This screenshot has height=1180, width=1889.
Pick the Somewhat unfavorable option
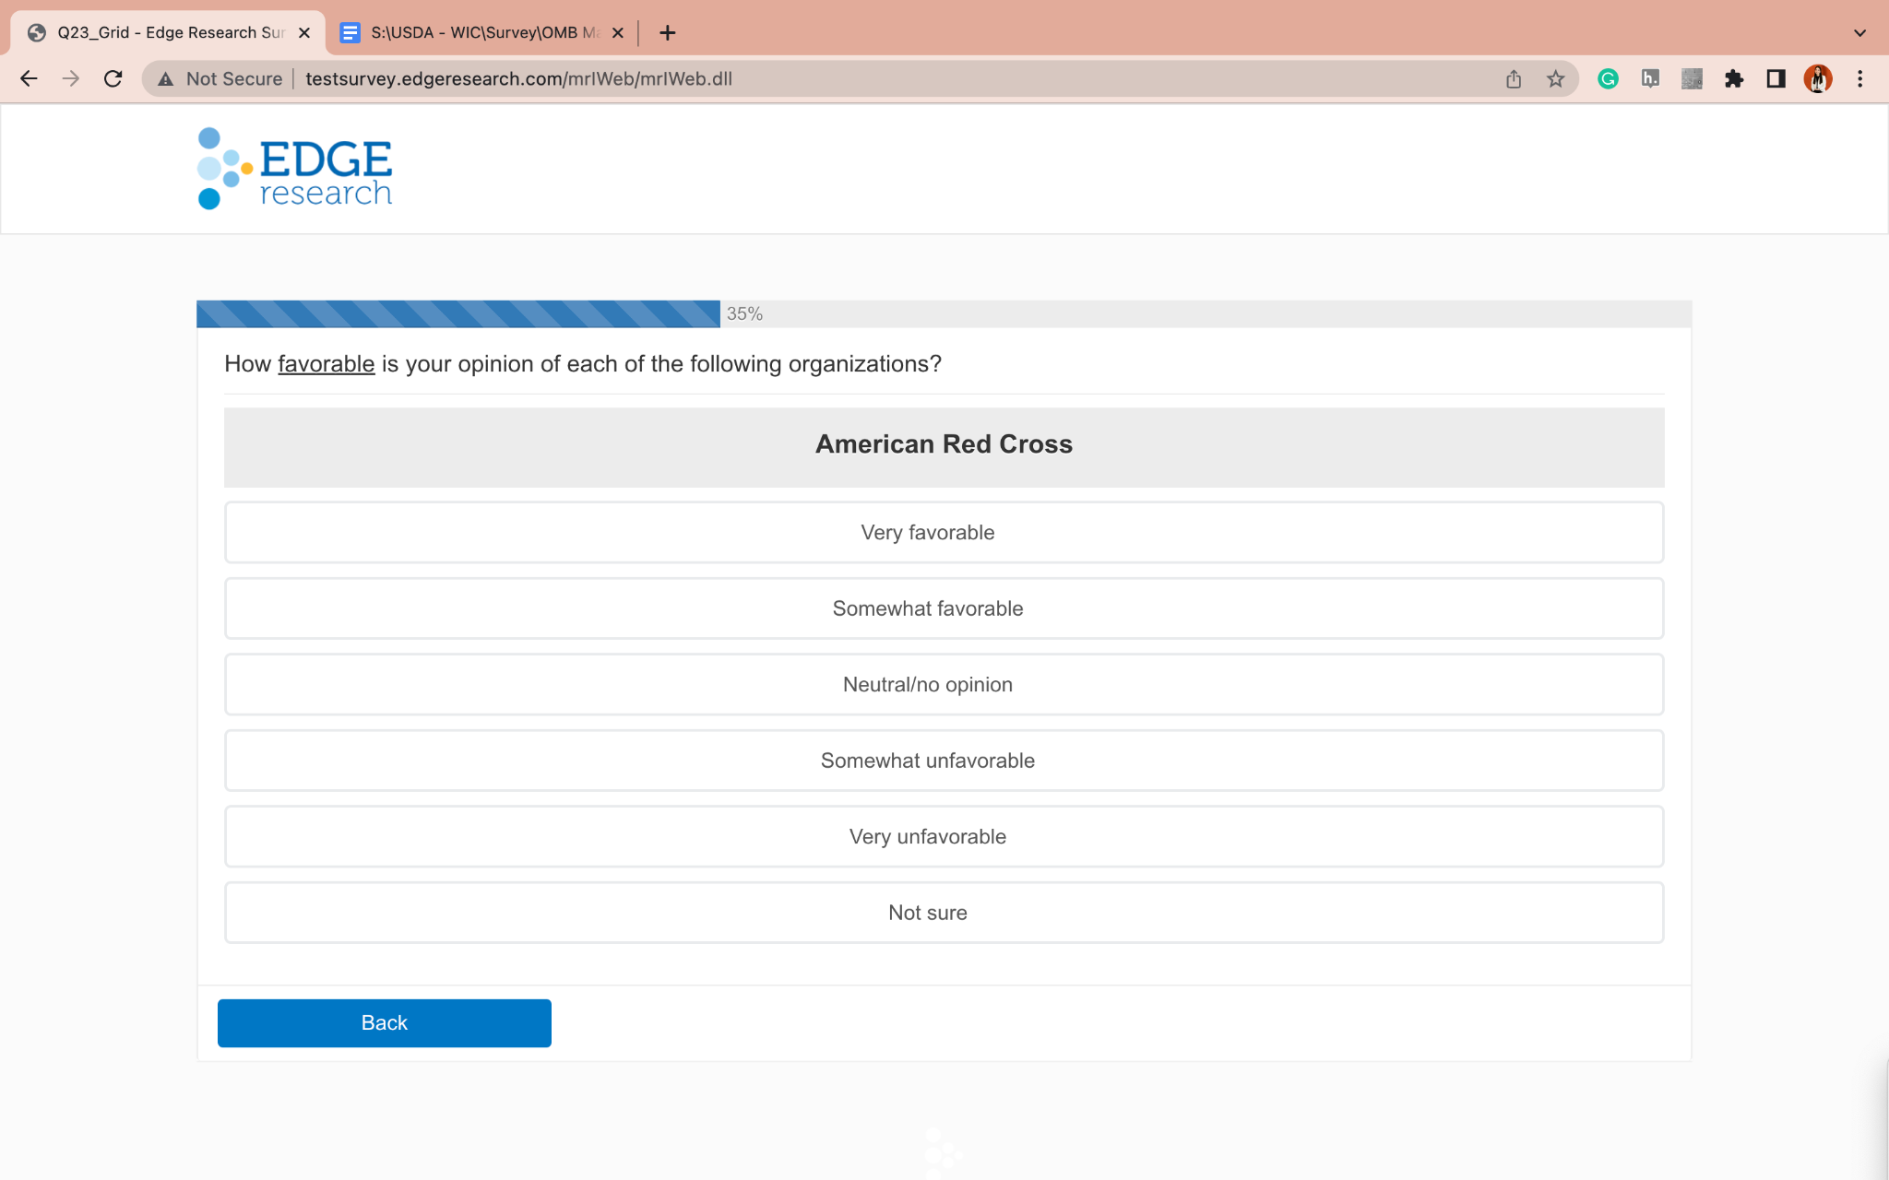tap(944, 761)
